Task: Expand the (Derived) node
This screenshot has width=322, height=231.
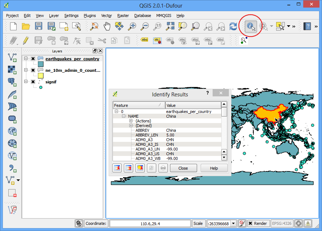Action: point(131,126)
